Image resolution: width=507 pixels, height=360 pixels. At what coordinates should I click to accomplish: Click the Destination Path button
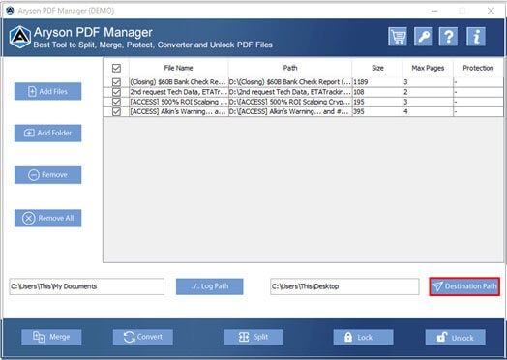click(464, 286)
